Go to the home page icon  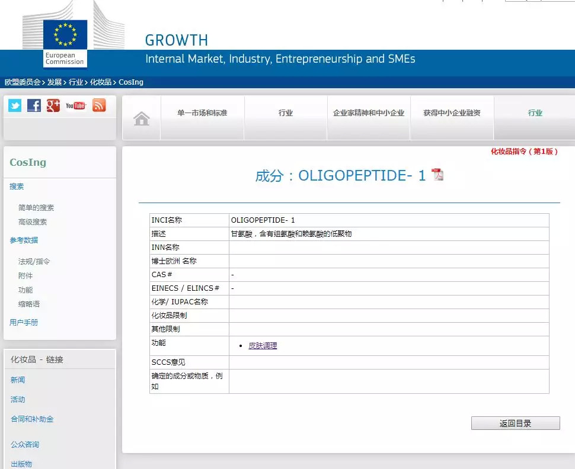[142, 118]
